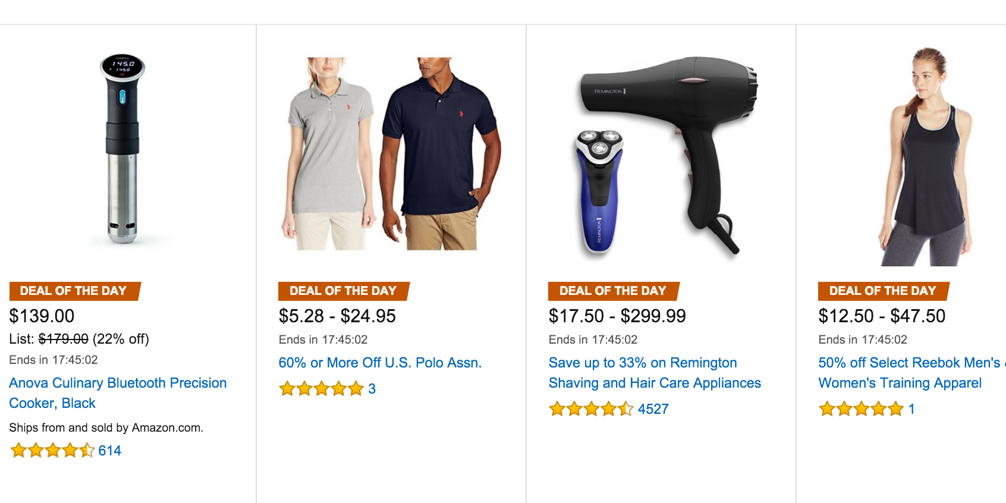Click the Deal of the Day badge above $5.28 - $24.95
1006x503 pixels.
click(344, 291)
